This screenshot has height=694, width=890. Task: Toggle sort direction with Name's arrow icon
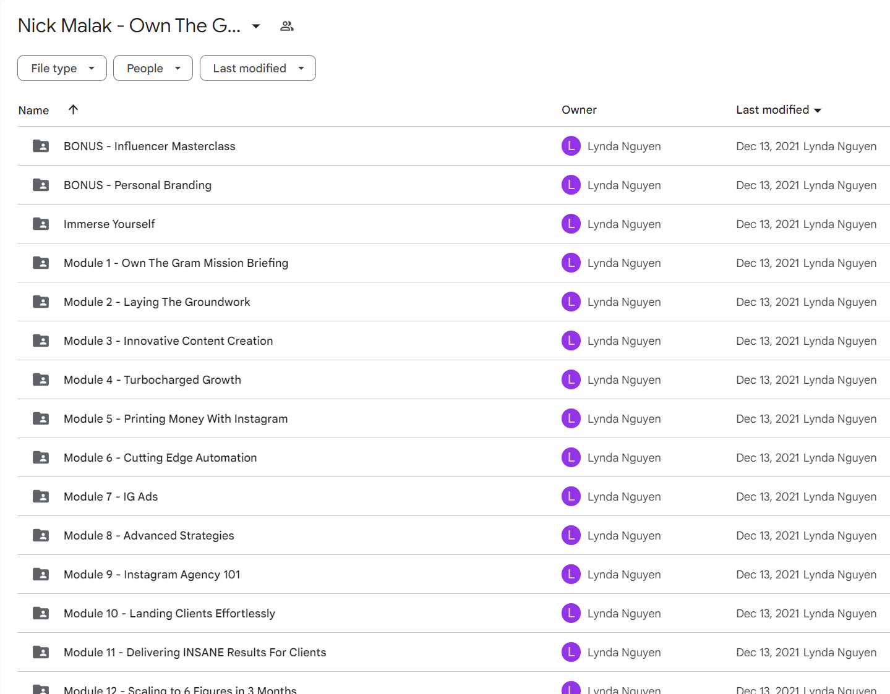point(73,109)
